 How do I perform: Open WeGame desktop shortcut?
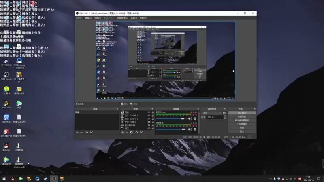pyautogui.click(x=6, y=105)
